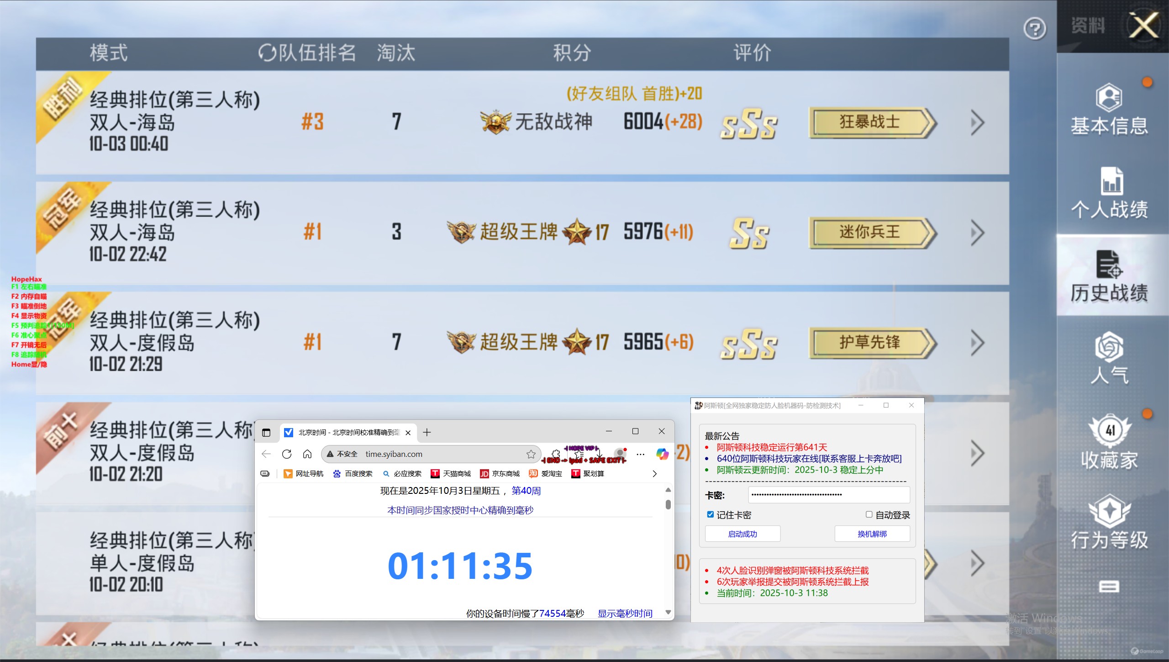Show more bookmarks bar chevron

654,474
